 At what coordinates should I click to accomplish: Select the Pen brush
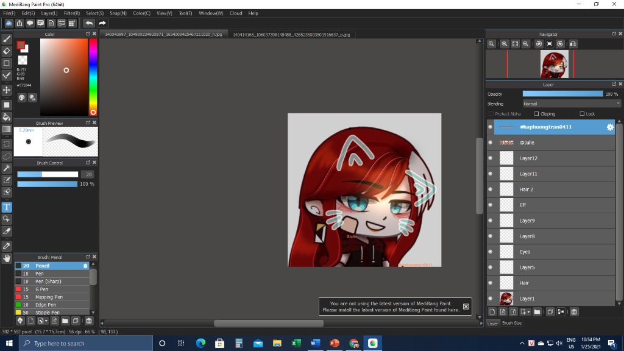coord(52,274)
